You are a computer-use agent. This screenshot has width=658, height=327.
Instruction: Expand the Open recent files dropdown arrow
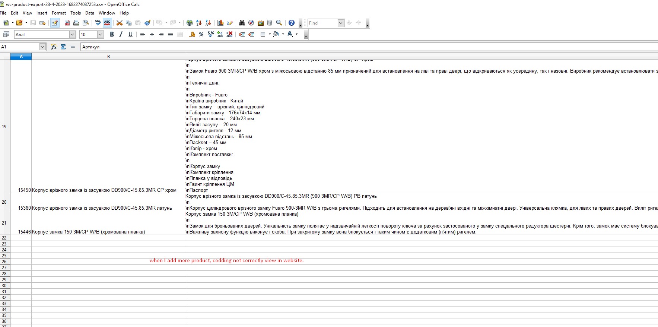click(26, 23)
